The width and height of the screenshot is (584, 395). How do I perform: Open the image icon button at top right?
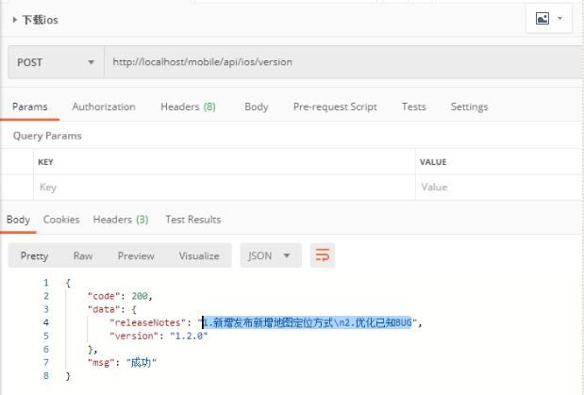pyautogui.click(x=542, y=18)
